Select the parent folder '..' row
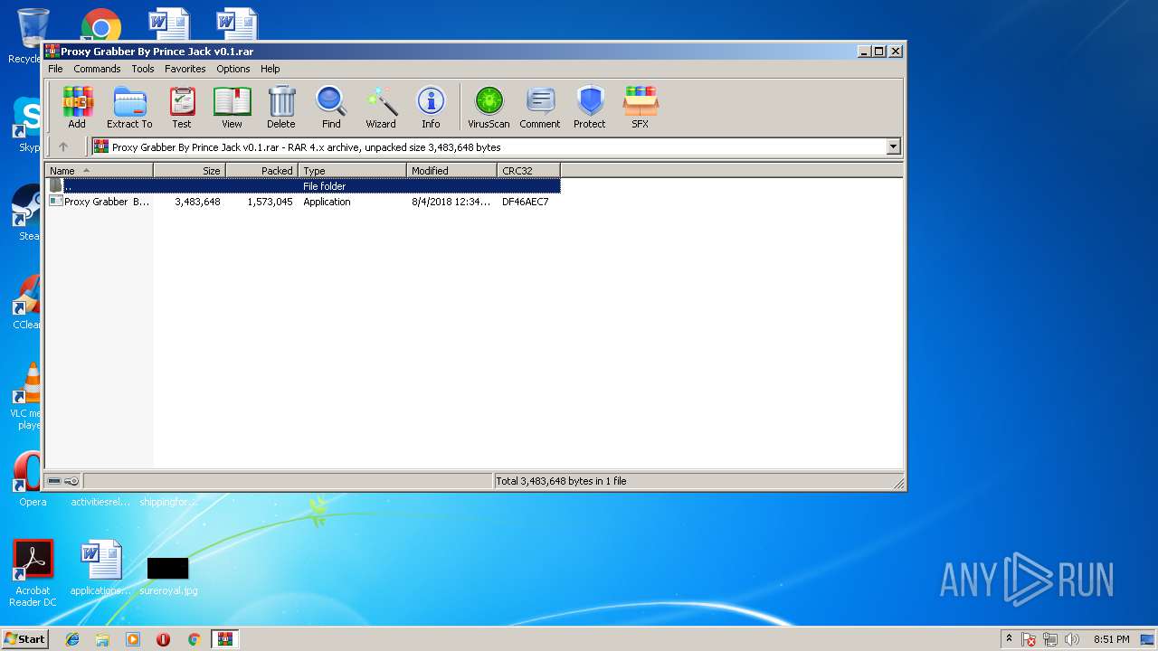Viewport: 1158px width, 651px height. click(303, 185)
